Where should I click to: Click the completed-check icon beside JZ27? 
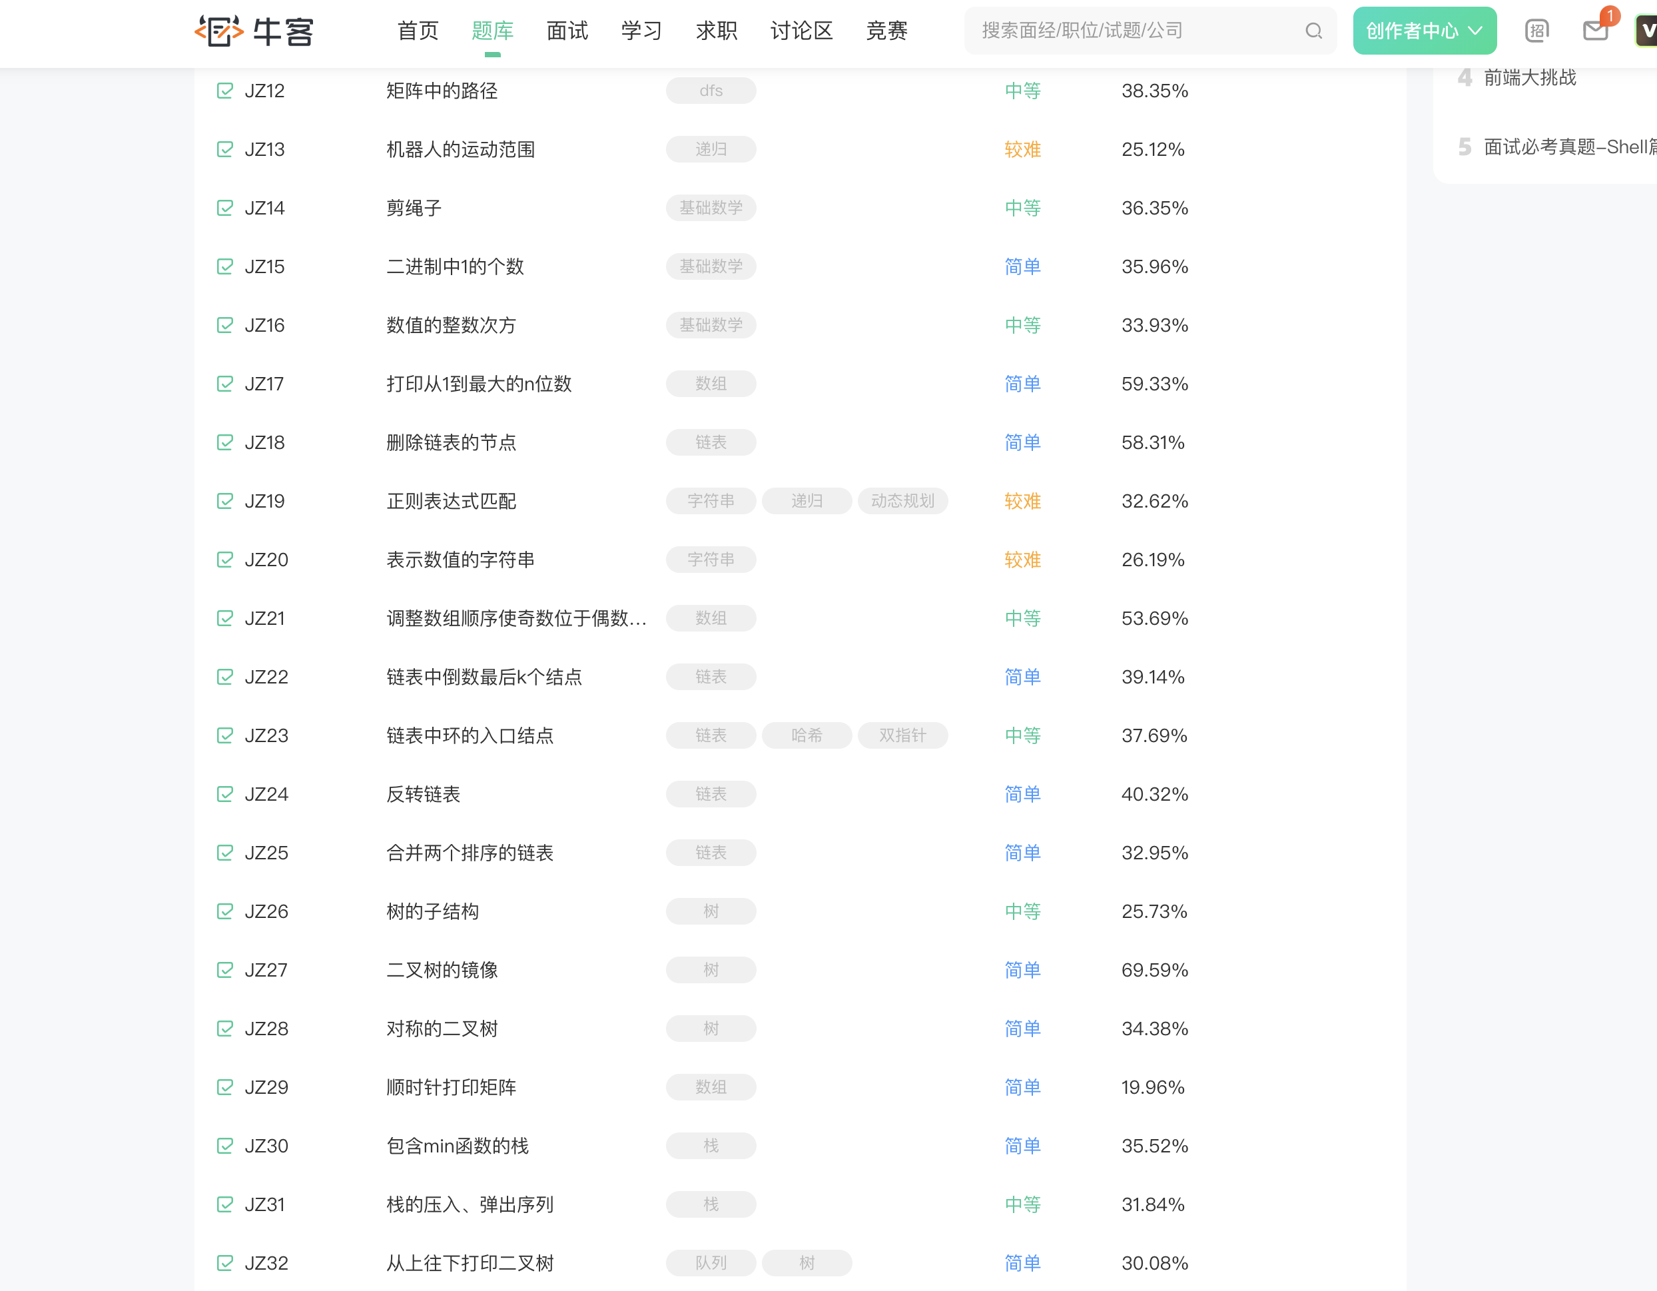[224, 970]
